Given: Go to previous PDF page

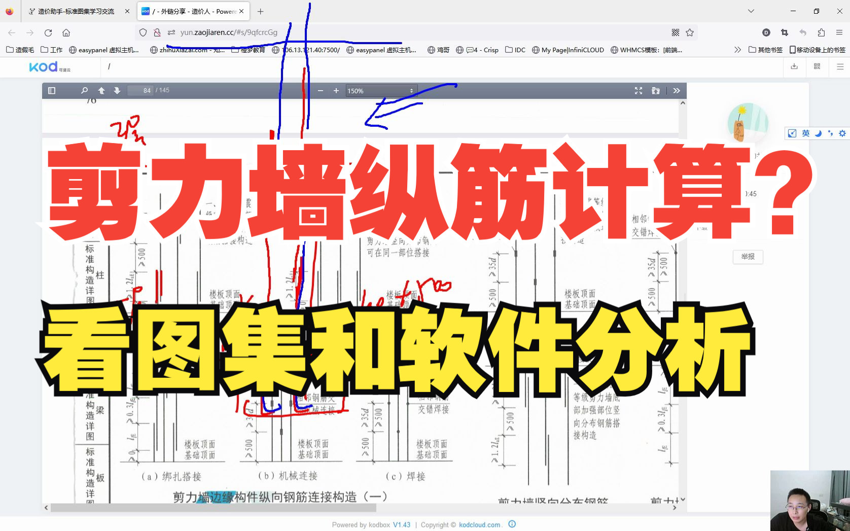Looking at the screenshot, I should tap(101, 91).
